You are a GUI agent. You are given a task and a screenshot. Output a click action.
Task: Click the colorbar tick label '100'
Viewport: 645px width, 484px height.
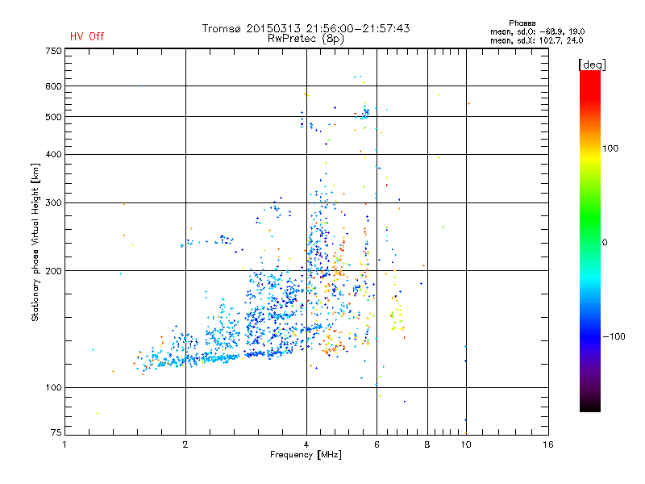point(610,148)
